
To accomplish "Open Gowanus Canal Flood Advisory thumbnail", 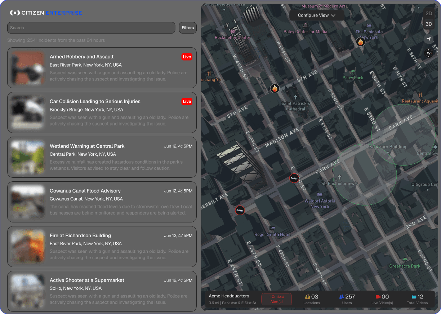I will [27, 202].
